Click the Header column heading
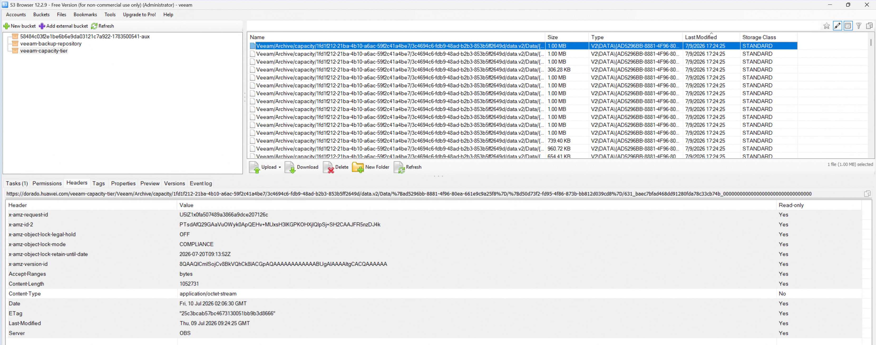This screenshot has height=345, width=876. pyautogui.click(x=91, y=205)
